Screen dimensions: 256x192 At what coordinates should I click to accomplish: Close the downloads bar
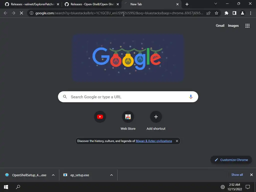[251, 175]
